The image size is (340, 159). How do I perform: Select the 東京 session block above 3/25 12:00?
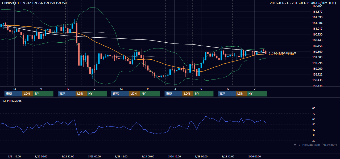click(x=227, y=94)
